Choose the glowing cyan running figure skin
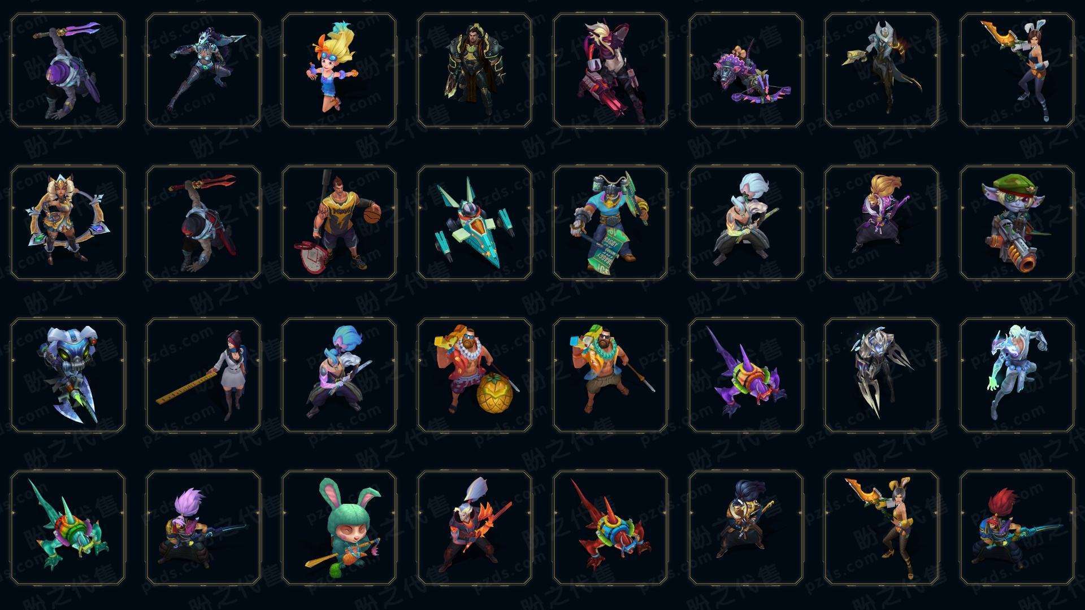The height and width of the screenshot is (610, 1085). 1017,375
